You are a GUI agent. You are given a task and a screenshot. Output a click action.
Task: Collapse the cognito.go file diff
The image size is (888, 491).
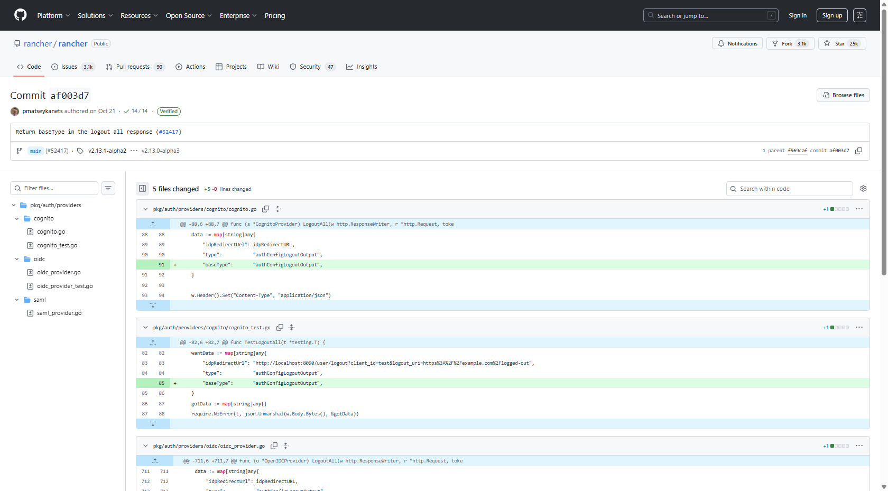tap(145, 209)
